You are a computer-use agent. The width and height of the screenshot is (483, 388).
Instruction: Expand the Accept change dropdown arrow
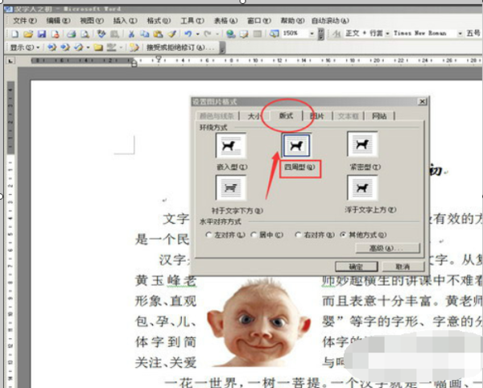click(x=88, y=47)
